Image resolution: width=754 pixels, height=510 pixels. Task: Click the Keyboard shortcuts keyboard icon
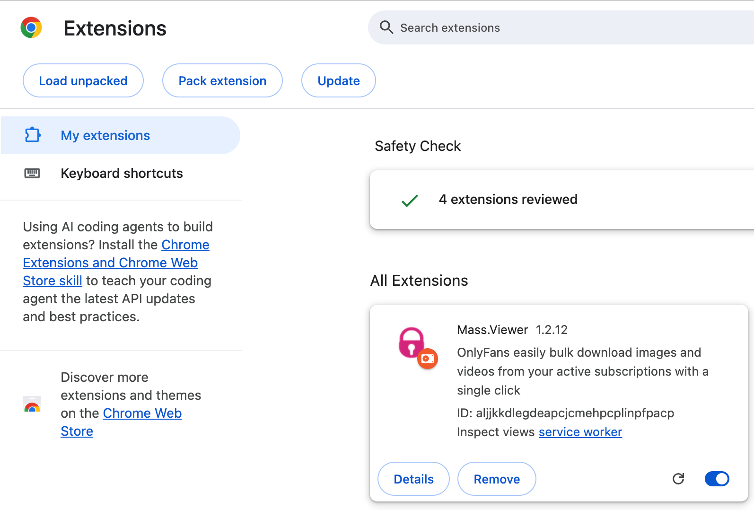32,173
